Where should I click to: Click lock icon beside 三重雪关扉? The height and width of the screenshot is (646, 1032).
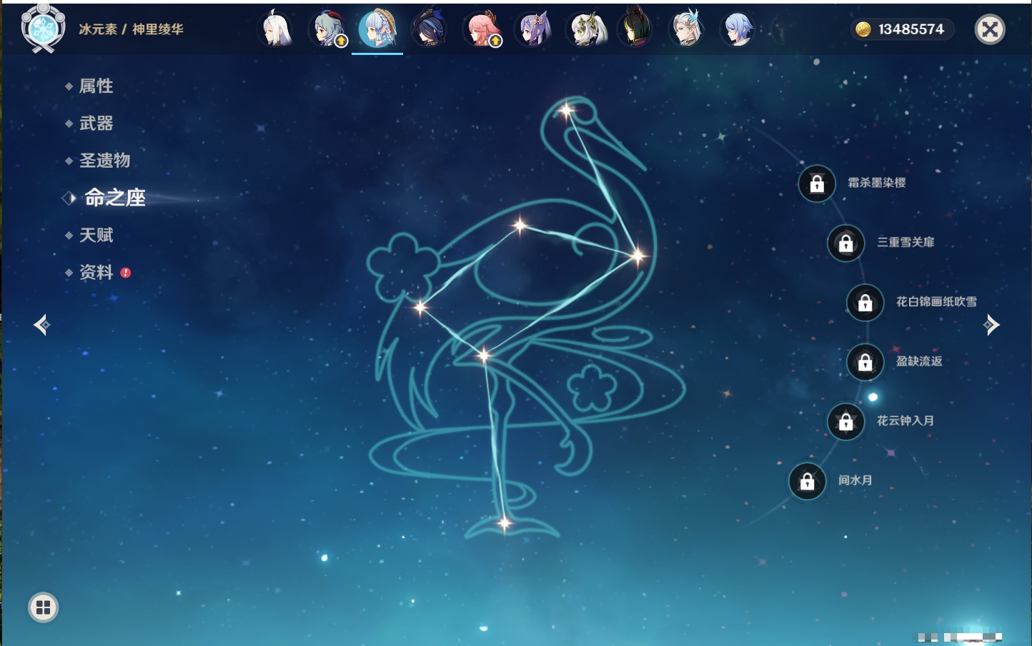pyautogui.click(x=846, y=243)
